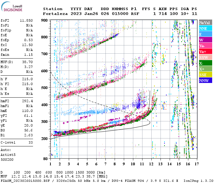
Task: Click the MUF 12.2 value for 100 km
Action: pyautogui.click(x=16, y=177)
